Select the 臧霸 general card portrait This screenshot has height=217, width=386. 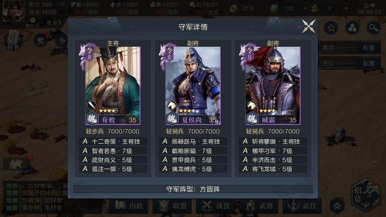pyautogui.click(x=273, y=85)
